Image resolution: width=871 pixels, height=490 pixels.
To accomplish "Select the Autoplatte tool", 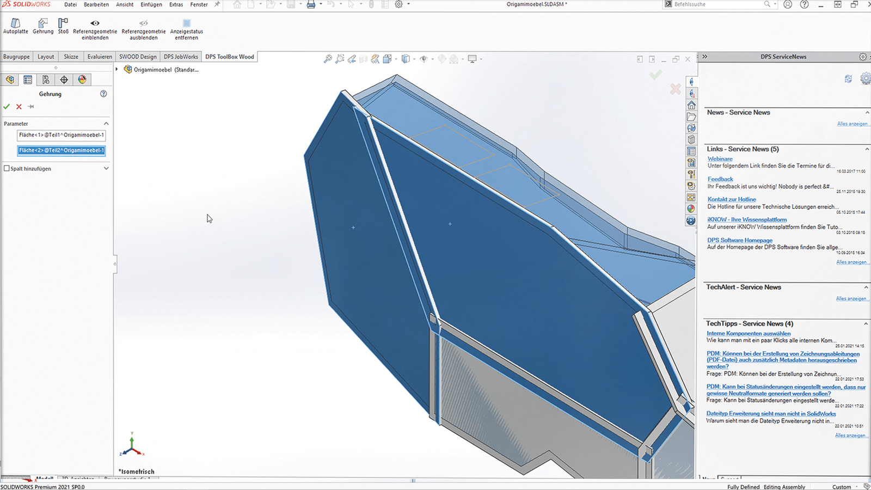I will [15, 23].
